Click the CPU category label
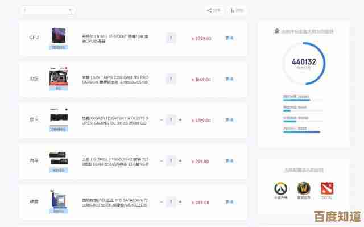The image size is (364, 227). (34, 38)
